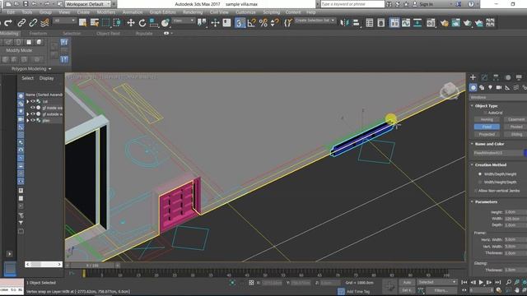Choose the Select Object tool
This screenshot has height=296, width=527.
(x=82, y=23)
